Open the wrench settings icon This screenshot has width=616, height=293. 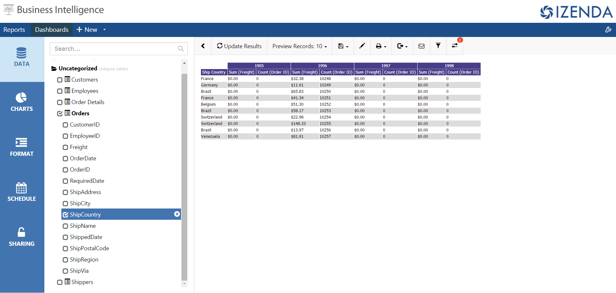608,30
